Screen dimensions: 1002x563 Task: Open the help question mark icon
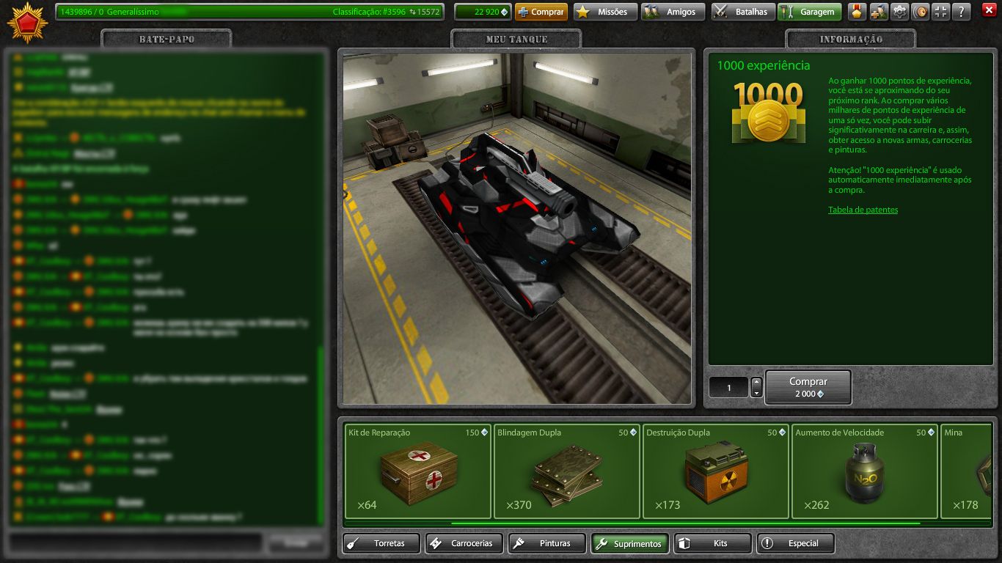tap(962, 12)
